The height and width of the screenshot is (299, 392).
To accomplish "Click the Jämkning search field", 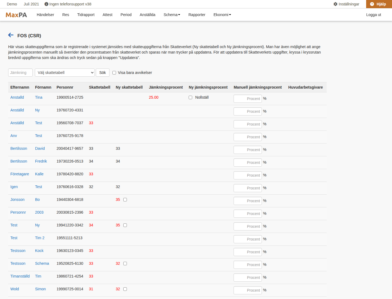I will tap(20, 73).
